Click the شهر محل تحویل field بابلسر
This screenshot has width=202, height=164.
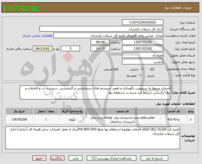click(143, 62)
